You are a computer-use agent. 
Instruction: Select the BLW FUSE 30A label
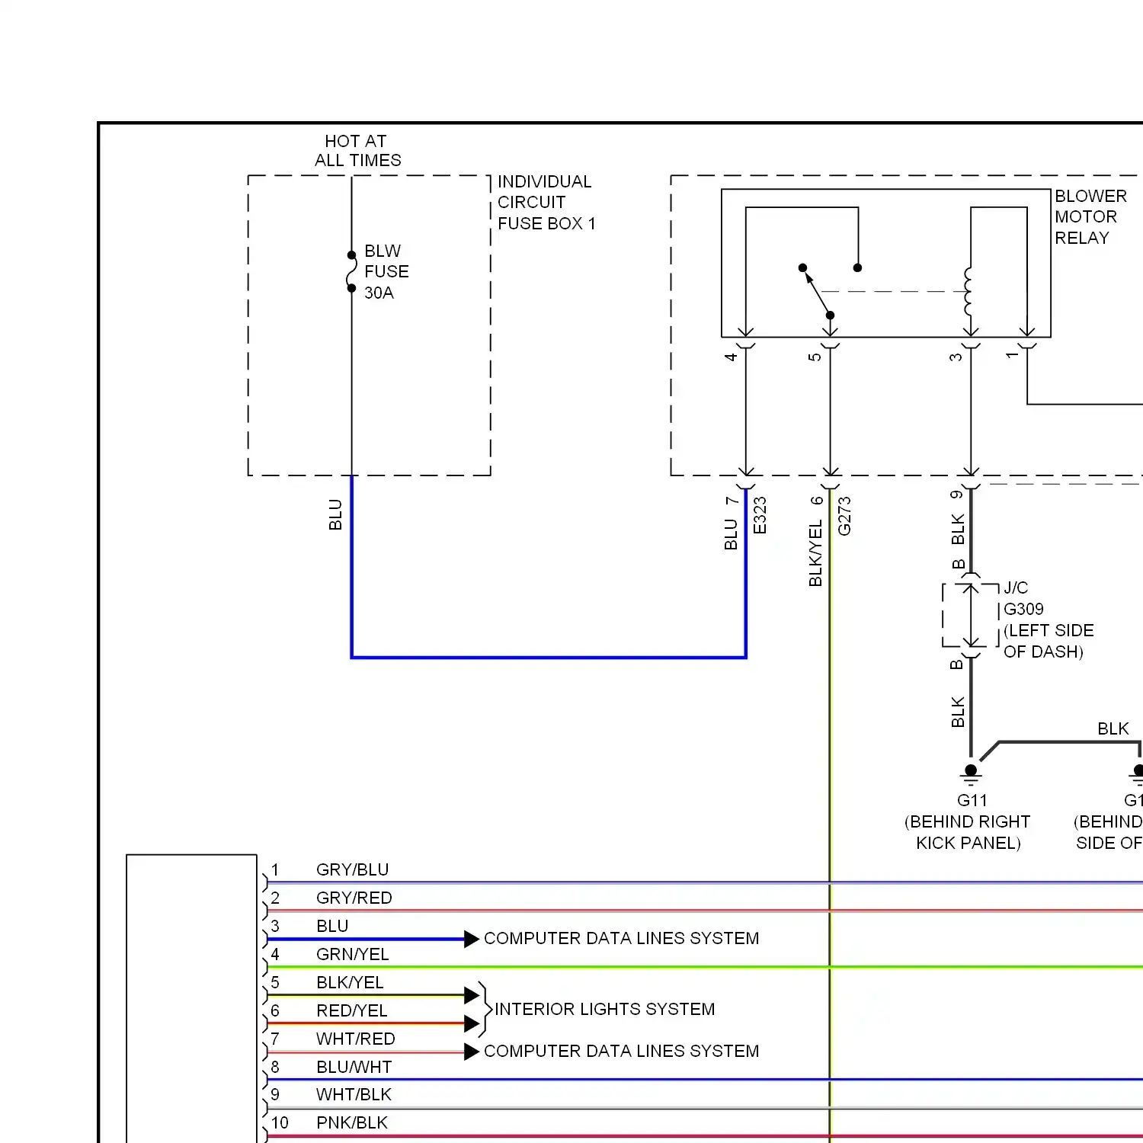pos(386,272)
